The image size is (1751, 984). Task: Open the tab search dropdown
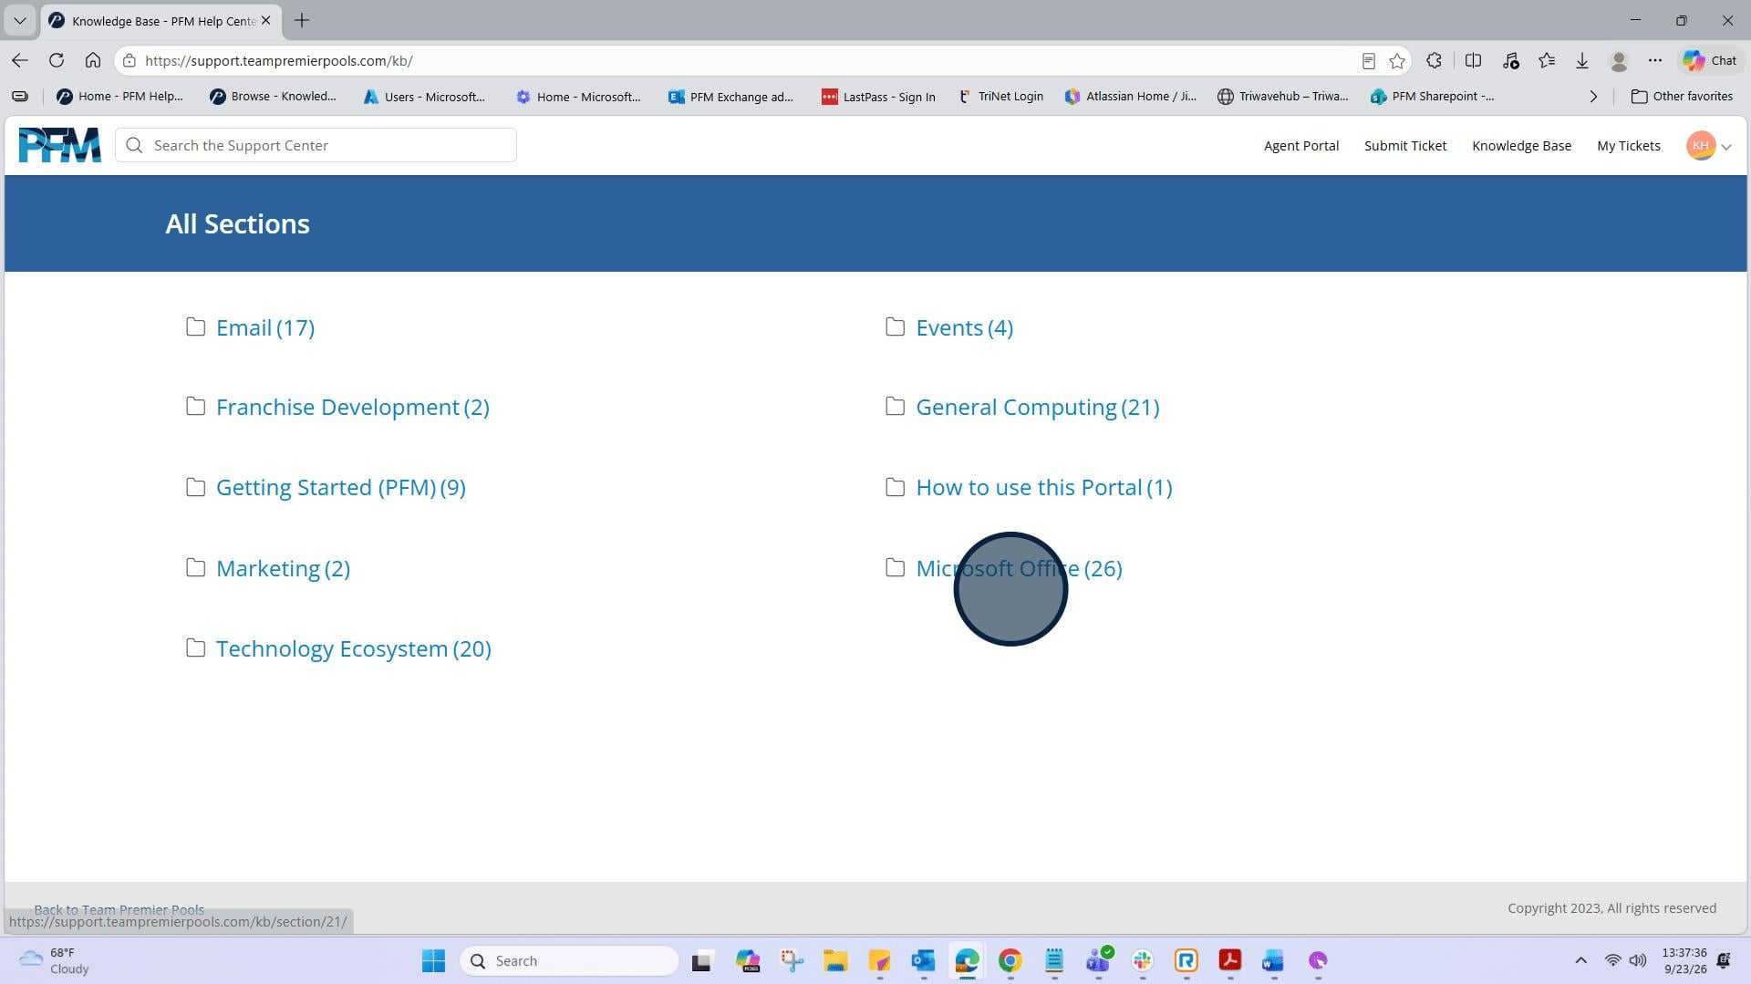point(19,20)
